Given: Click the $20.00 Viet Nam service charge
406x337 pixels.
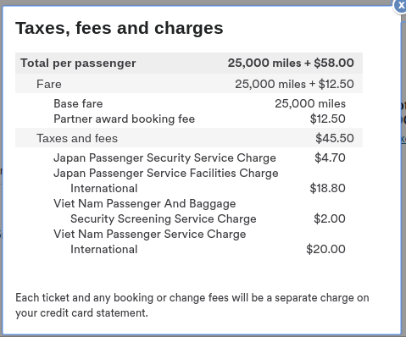Looking at the screenshot, I should [325, 249].
